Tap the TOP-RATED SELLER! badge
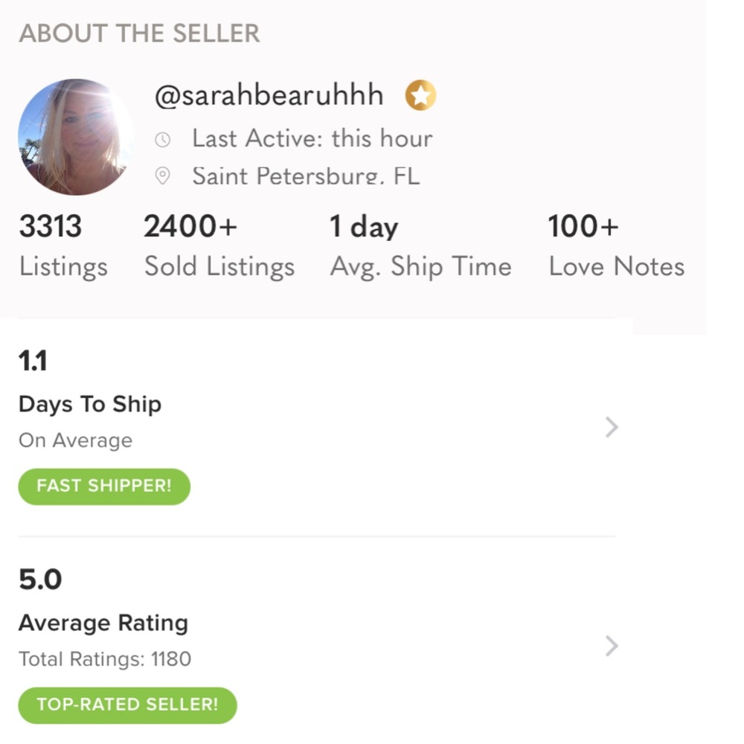The image size is (744, 744). 127,705
